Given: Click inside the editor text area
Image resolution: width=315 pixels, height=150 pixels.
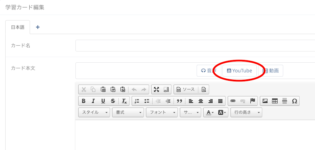Looking at the screenshot, I should (x=195, y=135).
